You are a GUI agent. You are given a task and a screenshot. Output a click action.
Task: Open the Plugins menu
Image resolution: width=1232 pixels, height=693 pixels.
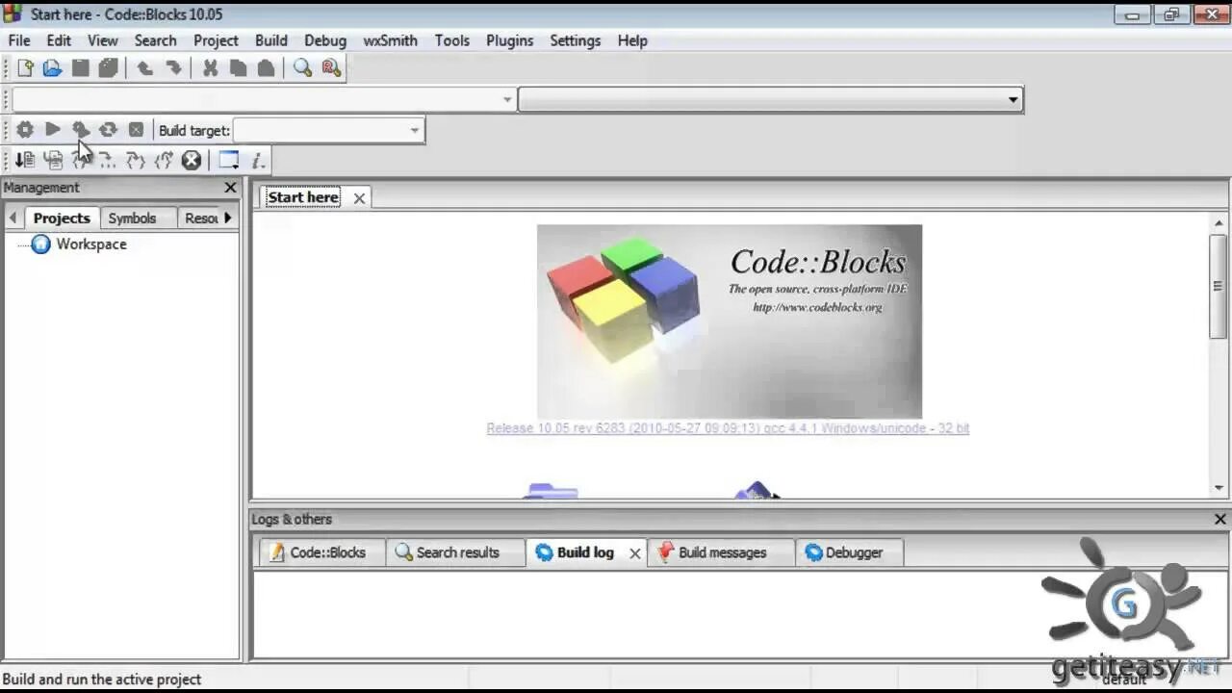509,40
